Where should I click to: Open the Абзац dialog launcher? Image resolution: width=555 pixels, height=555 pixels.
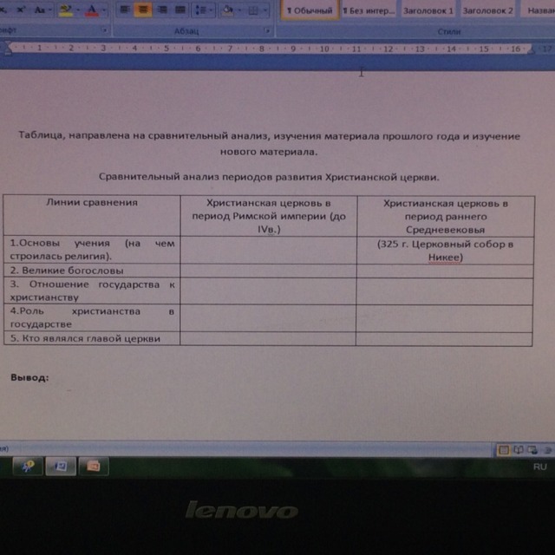[x=267, y=30]
